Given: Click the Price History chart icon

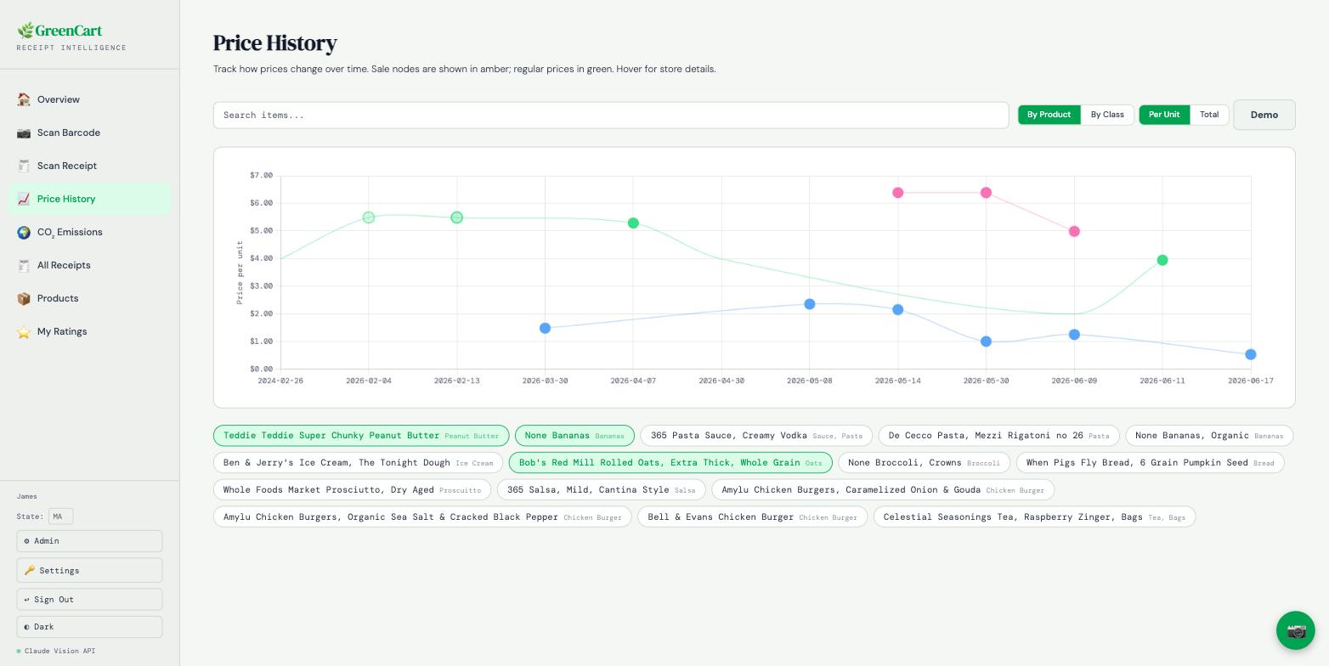Looking at the screenshot, I should click(x=24, y=199).
